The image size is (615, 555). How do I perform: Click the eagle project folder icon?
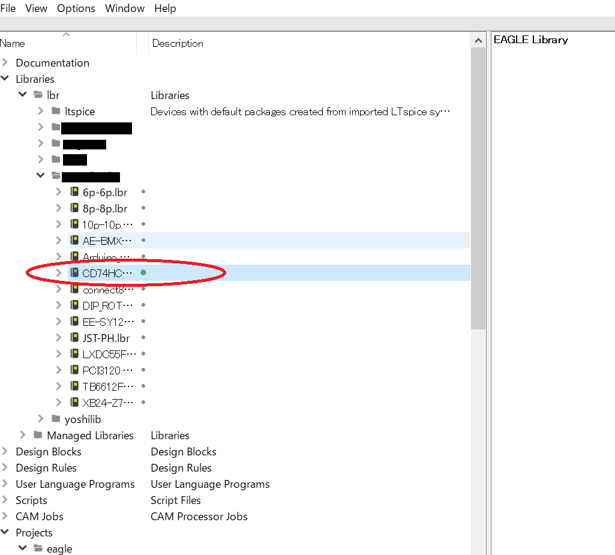coord(38,548)
